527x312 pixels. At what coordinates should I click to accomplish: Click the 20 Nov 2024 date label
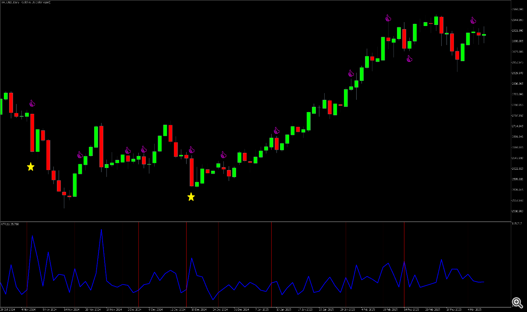coord(93,310)
